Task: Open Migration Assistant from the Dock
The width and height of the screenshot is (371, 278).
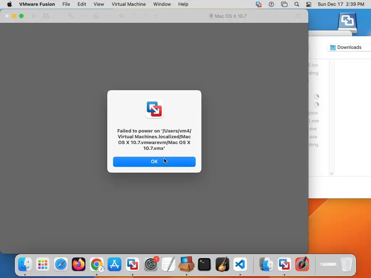Action: click(x=266, y=264)
